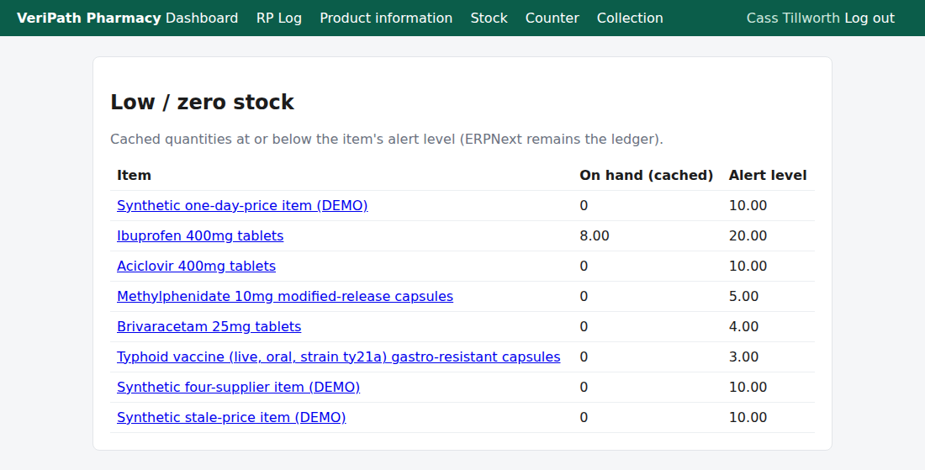
Task: Open the Collection page
Action: (x=630, y=18)
